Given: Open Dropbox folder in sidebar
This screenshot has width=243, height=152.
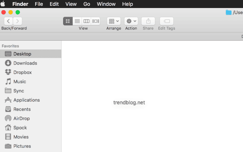Looking at the screenshot, I should (x=22, y=72).
